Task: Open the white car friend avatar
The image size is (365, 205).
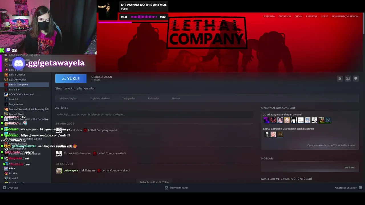Action: 301,120
